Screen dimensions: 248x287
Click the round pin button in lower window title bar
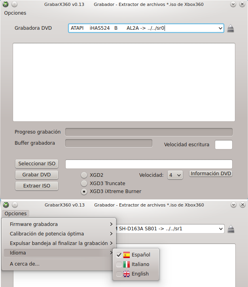[x=15, y=205]
